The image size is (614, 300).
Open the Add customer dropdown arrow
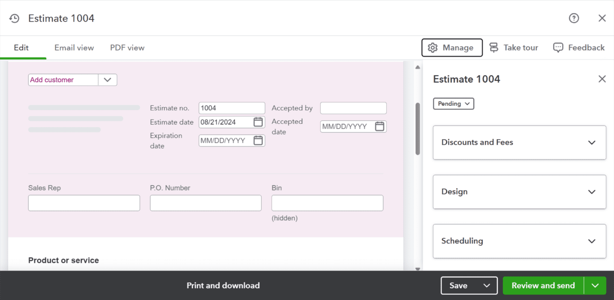click(x=107, y=80)
